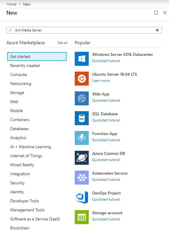Open Learn more under Ubuntu Server
Screen dimensions: 169x232
(x=101, y=81)
